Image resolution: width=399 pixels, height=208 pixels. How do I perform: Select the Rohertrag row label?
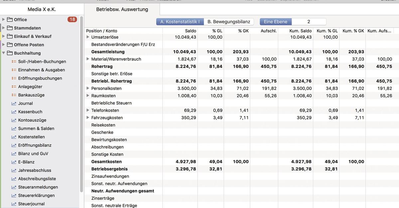102,66
